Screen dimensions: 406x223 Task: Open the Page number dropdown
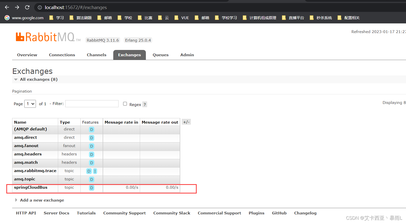[x=30, y=104]
